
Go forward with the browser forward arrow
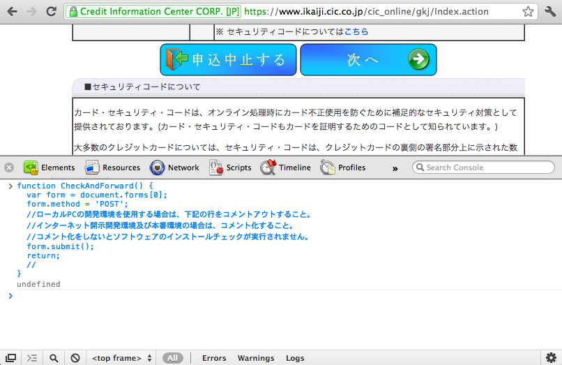click(31, 11)
